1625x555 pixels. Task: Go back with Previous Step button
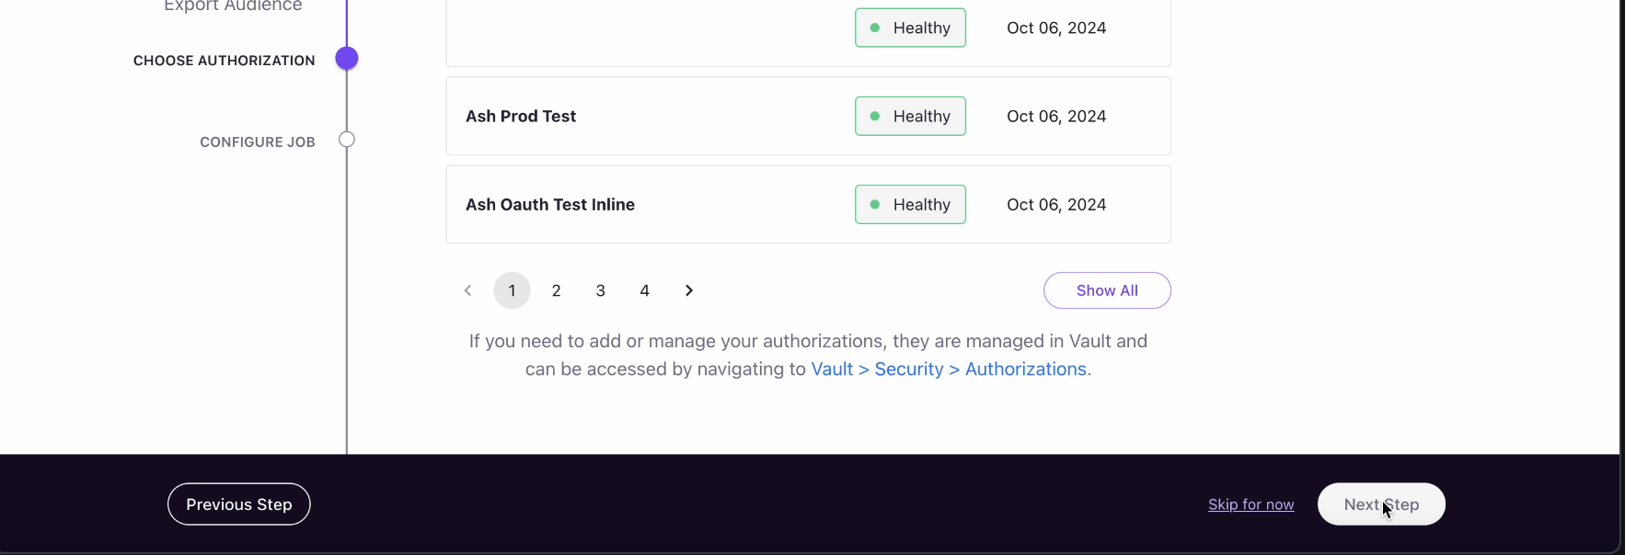click(x=239, y=504)
